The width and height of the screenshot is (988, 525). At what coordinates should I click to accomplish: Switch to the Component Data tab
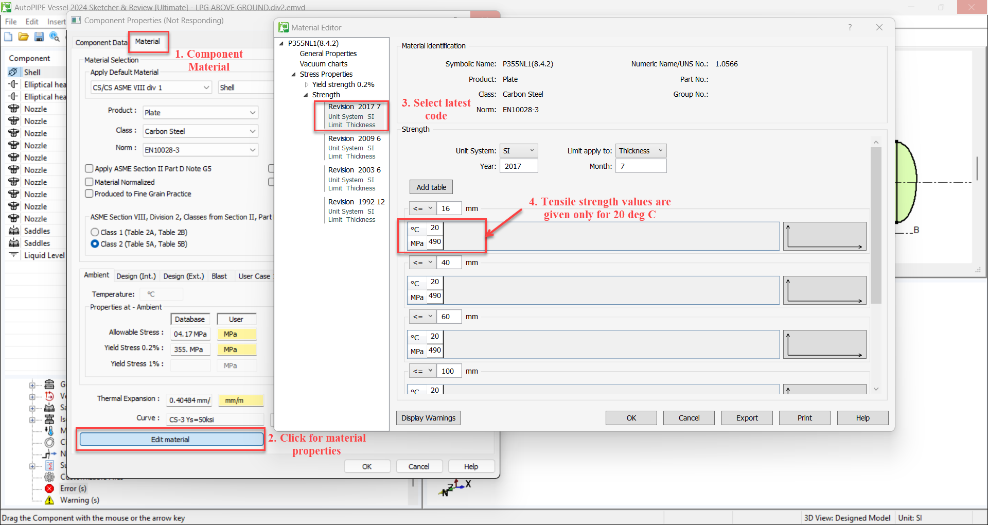point(101,43)
